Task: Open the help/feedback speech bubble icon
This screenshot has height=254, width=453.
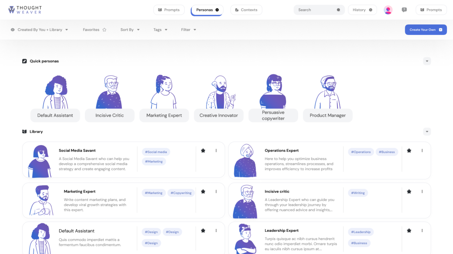Action: coord(404,10)
